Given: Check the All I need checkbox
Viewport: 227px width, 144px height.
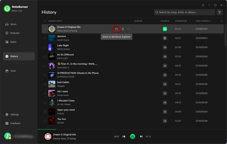Looking at the screenshot, I should pyautogui.click(x=45, y=93).
